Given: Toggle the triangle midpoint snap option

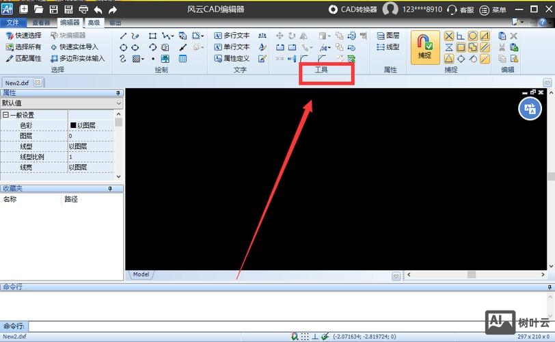Looking at the screenshot, I should tap(449, 59).
